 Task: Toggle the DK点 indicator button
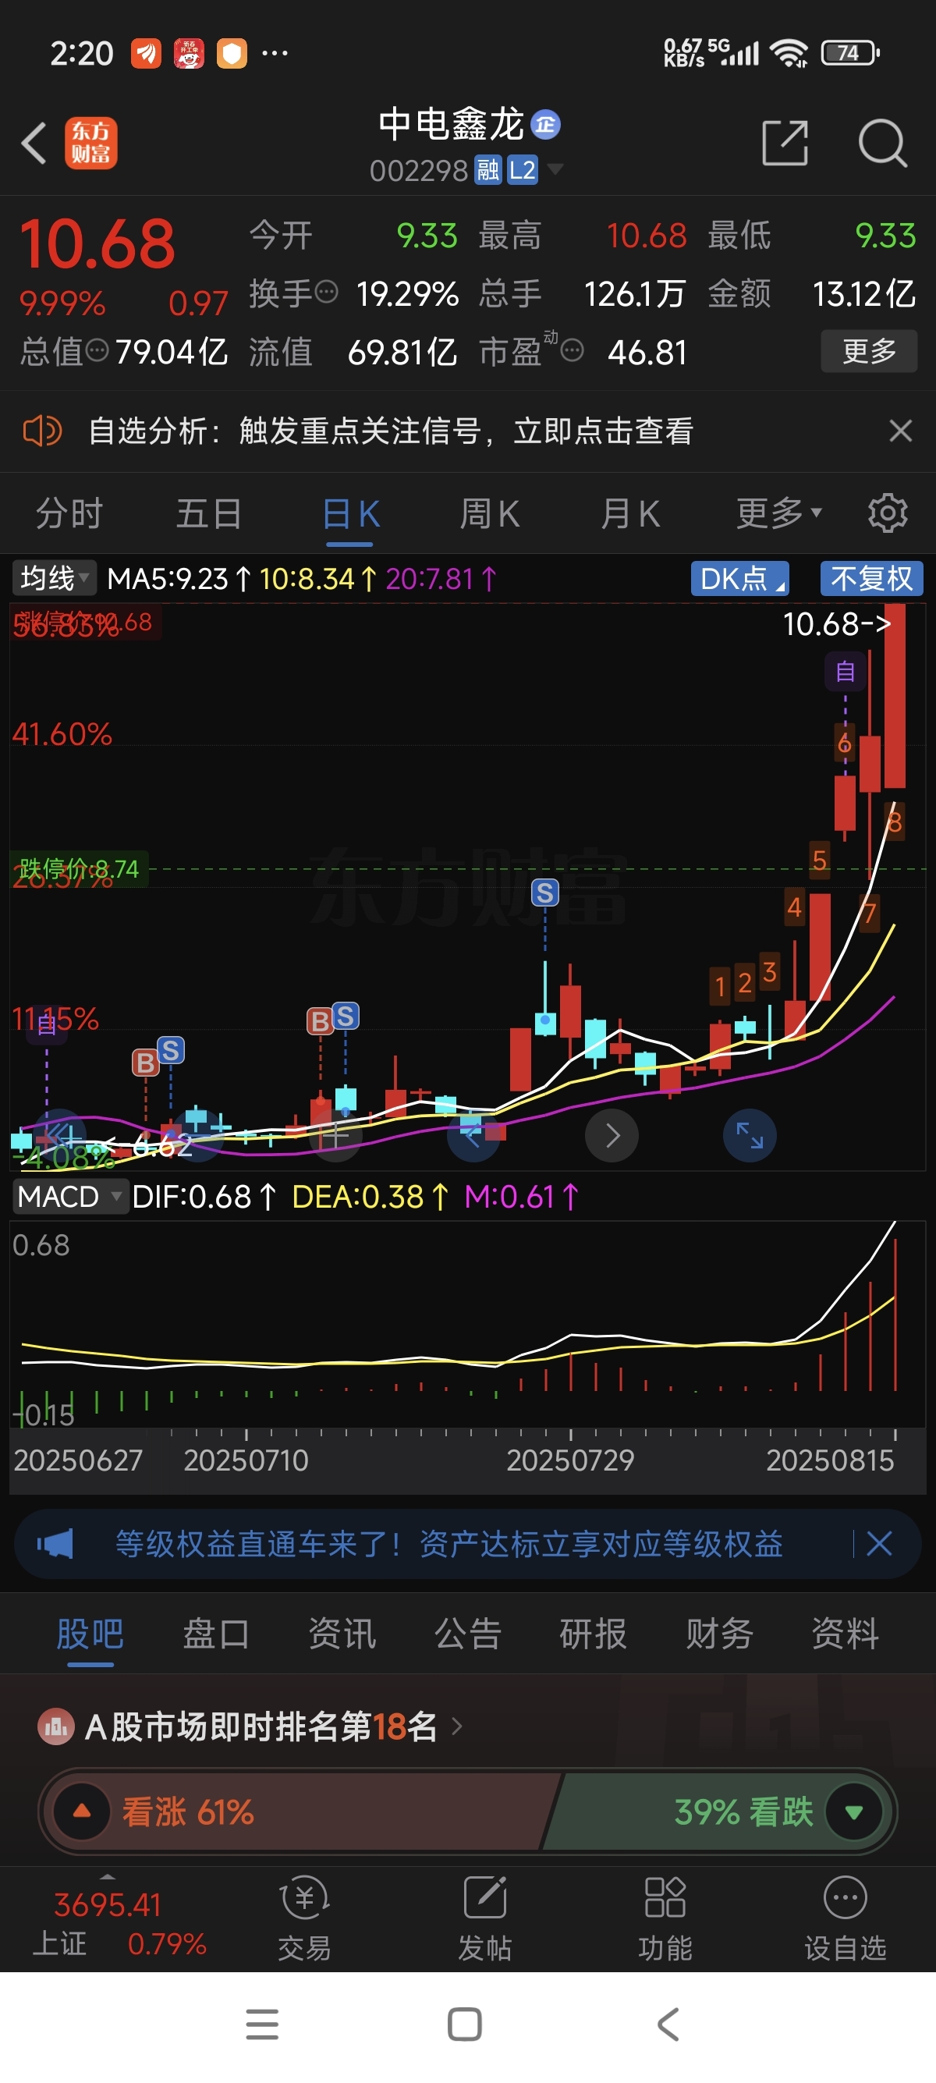pyautogui.click(x=739, y=579)
